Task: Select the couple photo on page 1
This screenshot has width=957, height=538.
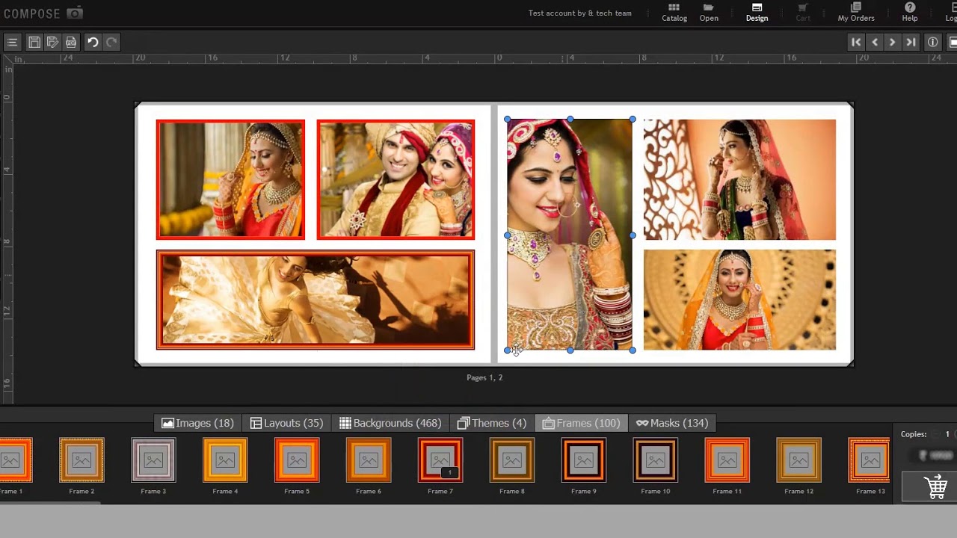Action: pyautogui.click(x=396, y=179)
